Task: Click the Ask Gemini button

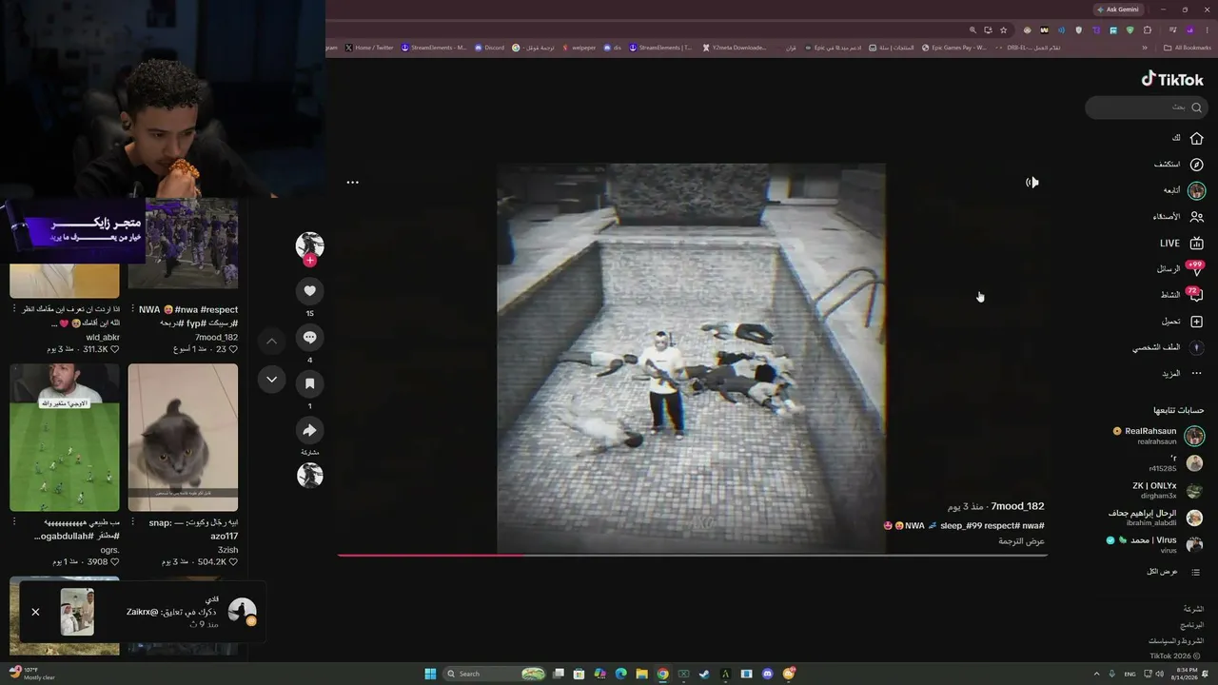Action: [1118, 10]
